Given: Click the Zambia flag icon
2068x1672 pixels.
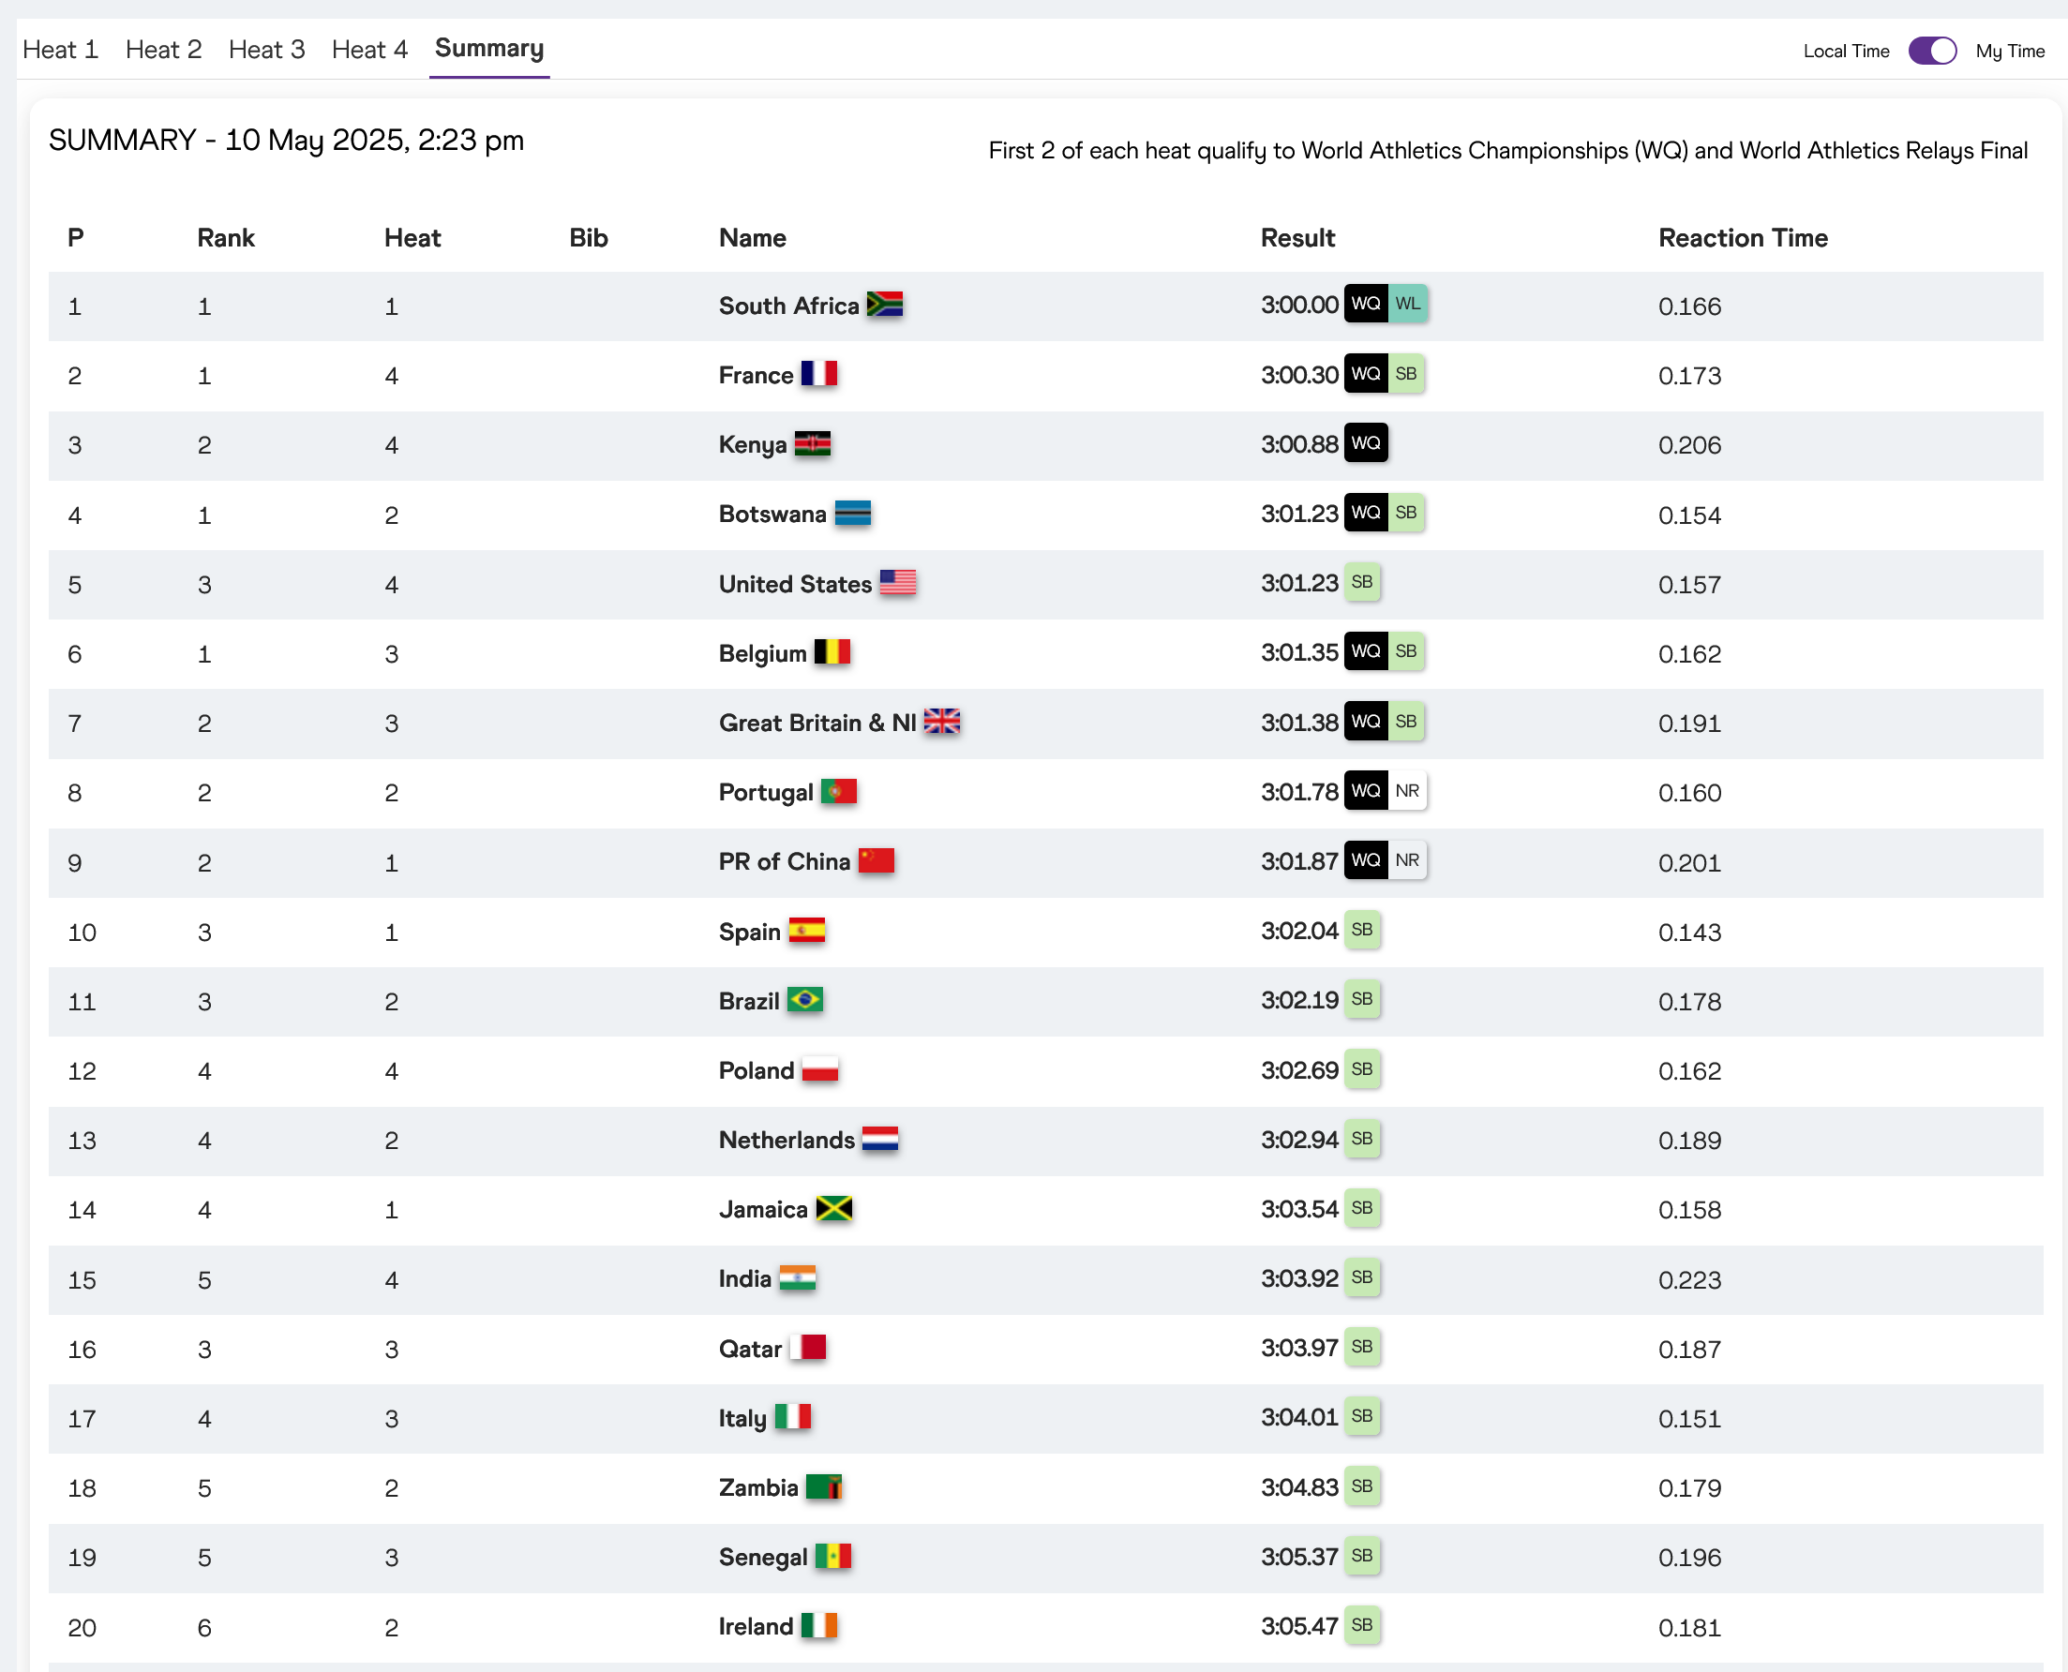Looking at the screenshot, I should tap(823, 1486).
